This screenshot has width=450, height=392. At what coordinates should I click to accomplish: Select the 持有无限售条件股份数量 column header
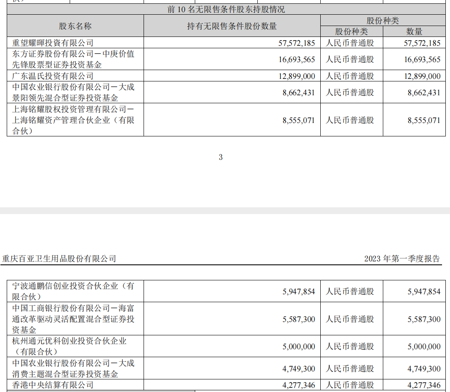point(232,26)
